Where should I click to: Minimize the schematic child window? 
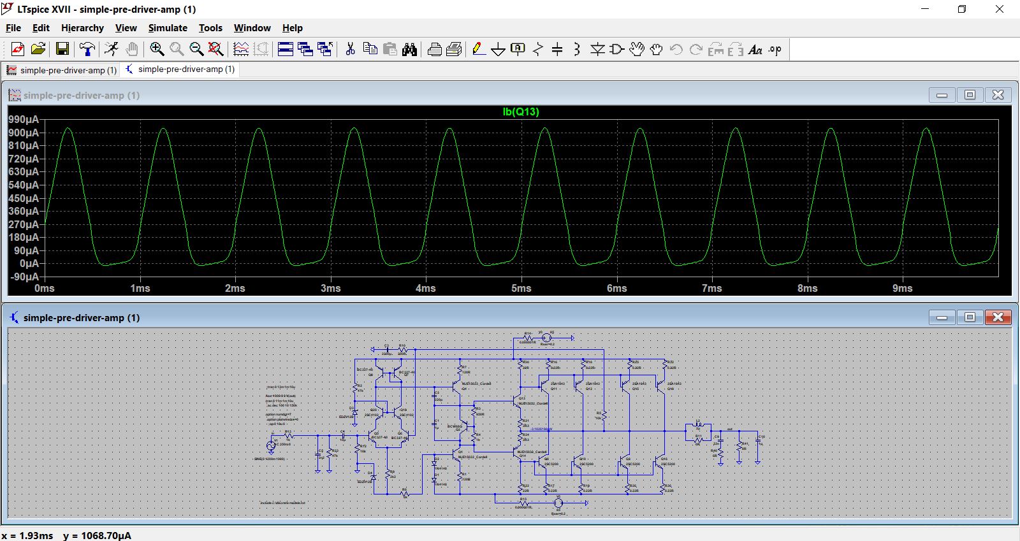coord(942,317)
